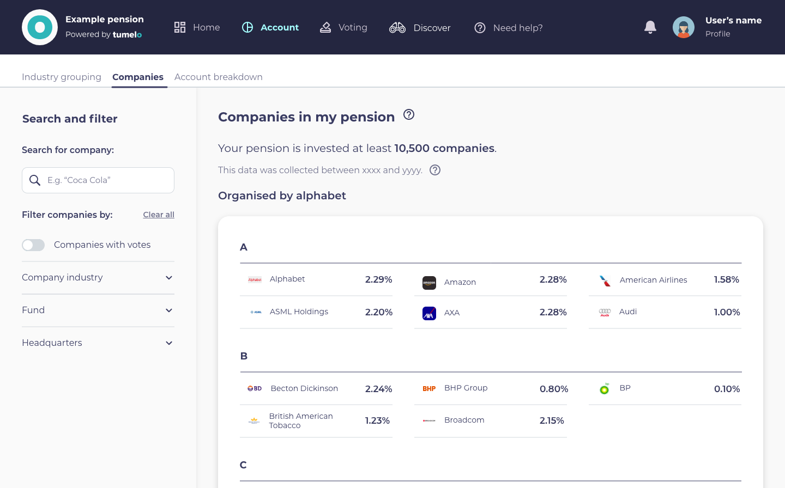Image resolution: width=785 pixels, height=488 pixels.
Task: Open the Audi company name
Action: [628, 312]
